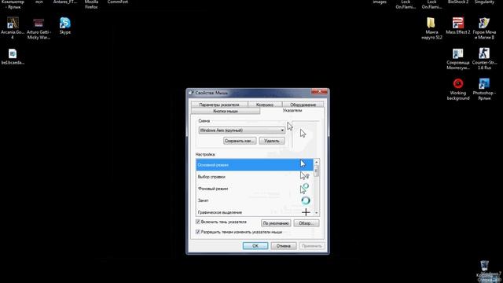Click the greyed-out Применить button
The width and height of the screenshot is (503, 283).
pyautogui.click(x=311, y=246)
